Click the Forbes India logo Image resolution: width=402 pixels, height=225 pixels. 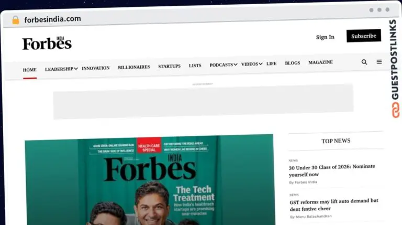point(47,43)
